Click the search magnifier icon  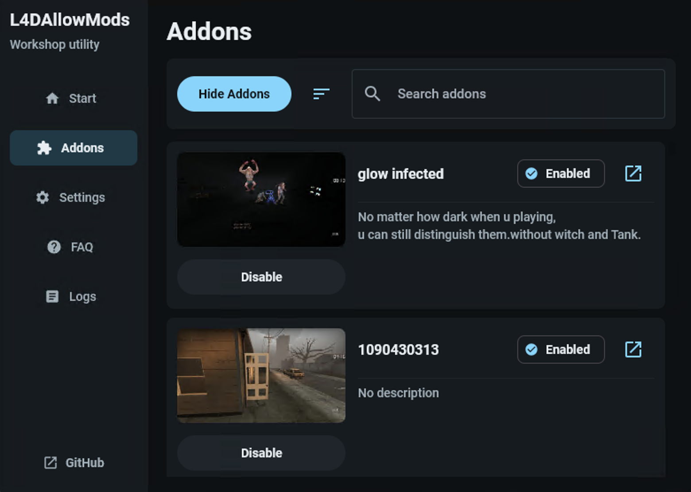click(372, 94)
